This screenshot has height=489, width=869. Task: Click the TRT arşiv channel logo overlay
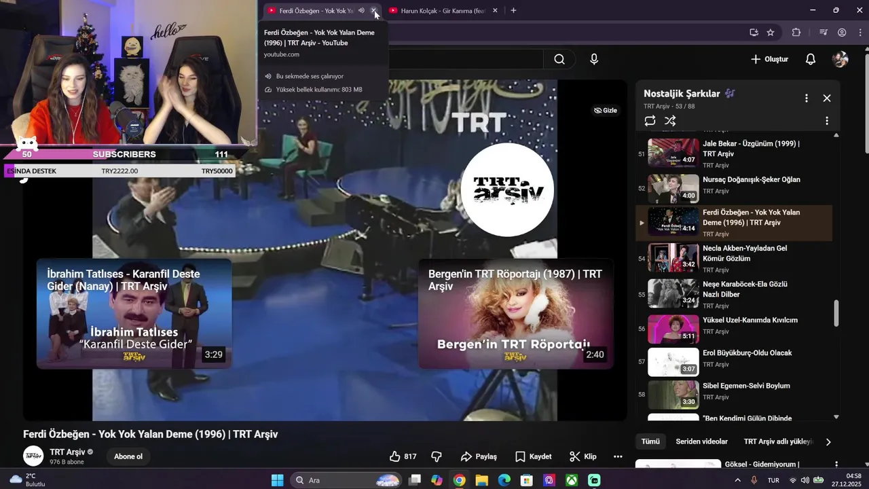click(x=507, y=189)
